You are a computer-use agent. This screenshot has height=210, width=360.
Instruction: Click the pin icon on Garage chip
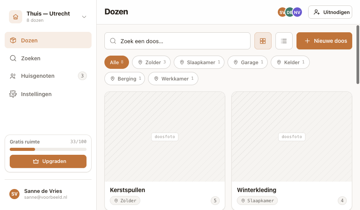pos(236,62)
